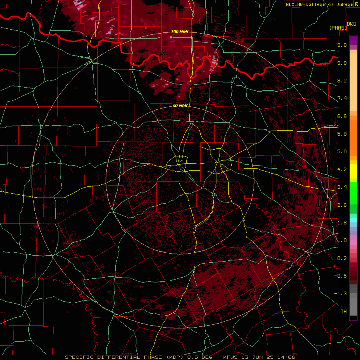Pick the cyan segment of the color bar
360x360 pixels.
point(353,220)
